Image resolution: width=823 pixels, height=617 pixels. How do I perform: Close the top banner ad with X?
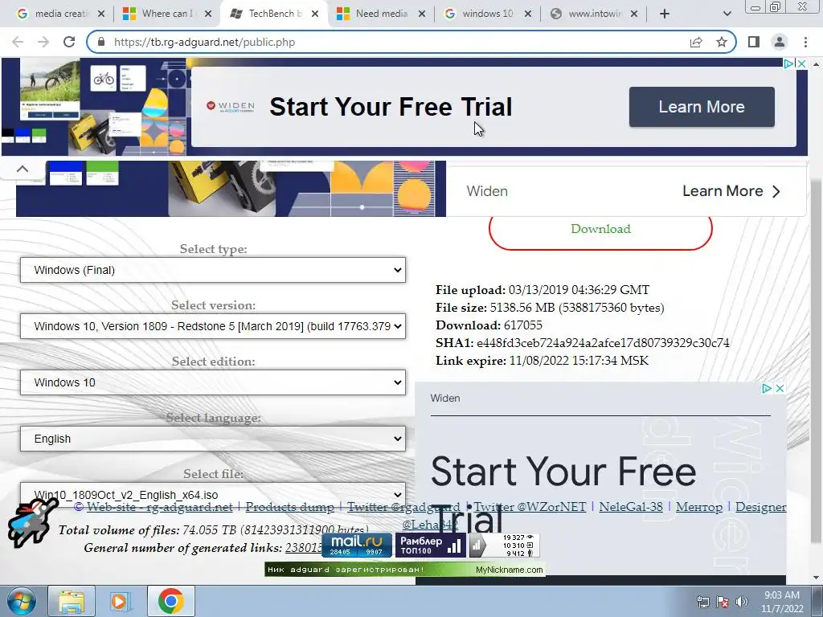click(x=802, y=63)
